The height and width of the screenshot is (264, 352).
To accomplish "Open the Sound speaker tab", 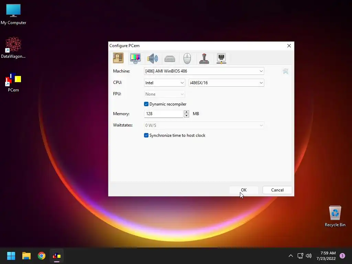I will click(x=152, y=58).
